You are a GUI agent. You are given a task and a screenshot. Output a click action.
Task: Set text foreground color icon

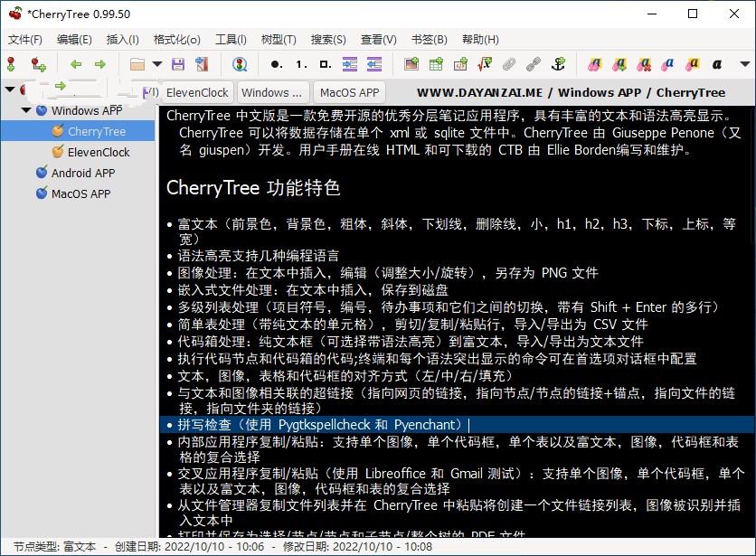point(667,63)
